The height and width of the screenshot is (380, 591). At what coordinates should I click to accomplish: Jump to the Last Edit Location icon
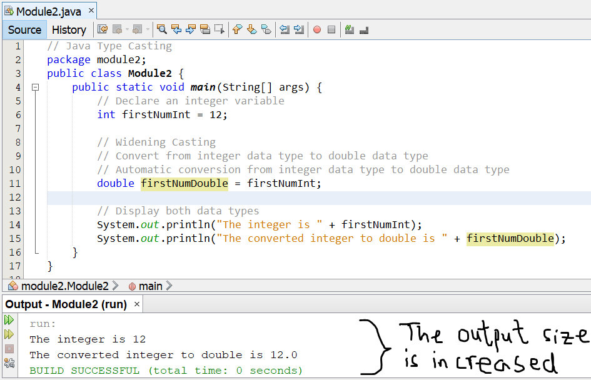tap(101, 29)
